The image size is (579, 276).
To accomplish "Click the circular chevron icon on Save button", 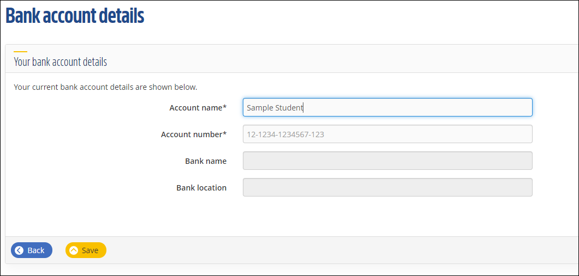I will [x=74, y=250].
